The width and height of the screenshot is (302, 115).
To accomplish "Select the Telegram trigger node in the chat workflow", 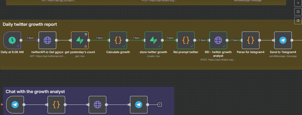I will tap(15, 104).
